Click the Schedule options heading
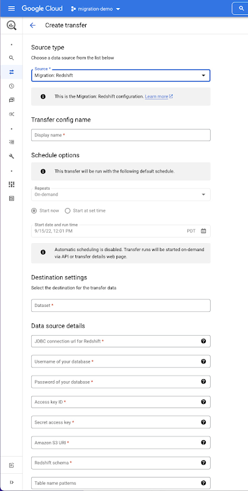Image resolution: width=248 pixels, height=491 pixels. [x=55, y=155]
